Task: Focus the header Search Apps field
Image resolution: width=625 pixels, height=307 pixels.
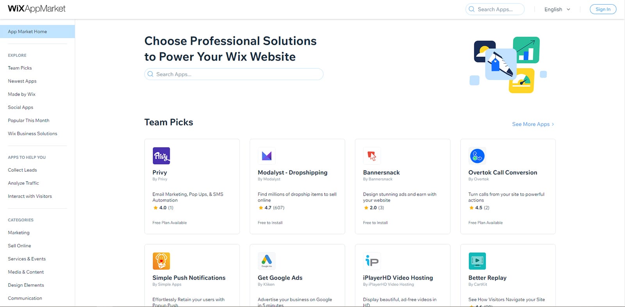Action: tap(495, 9)
